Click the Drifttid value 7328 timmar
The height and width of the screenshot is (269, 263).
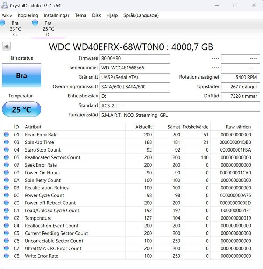[x=240, y=96]
